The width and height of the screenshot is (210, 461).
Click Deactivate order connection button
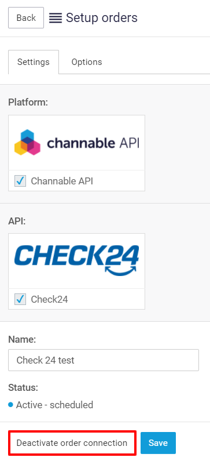(x=72, y=443)
